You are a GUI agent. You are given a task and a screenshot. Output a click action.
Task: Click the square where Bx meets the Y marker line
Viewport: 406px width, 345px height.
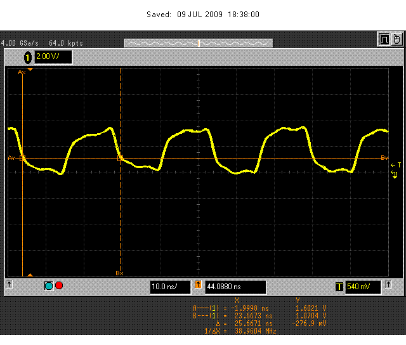[x=120, y=158]
